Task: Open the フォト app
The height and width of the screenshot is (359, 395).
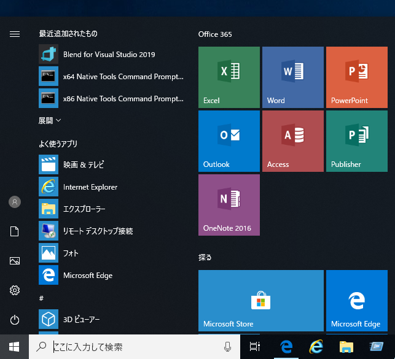Action: [112, 253]
